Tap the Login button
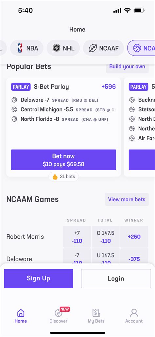155x337 pixels. point(116,278)
